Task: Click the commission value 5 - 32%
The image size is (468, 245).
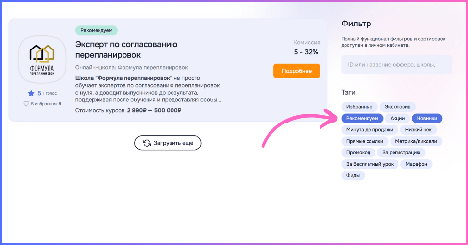Action: pos(306,52)
